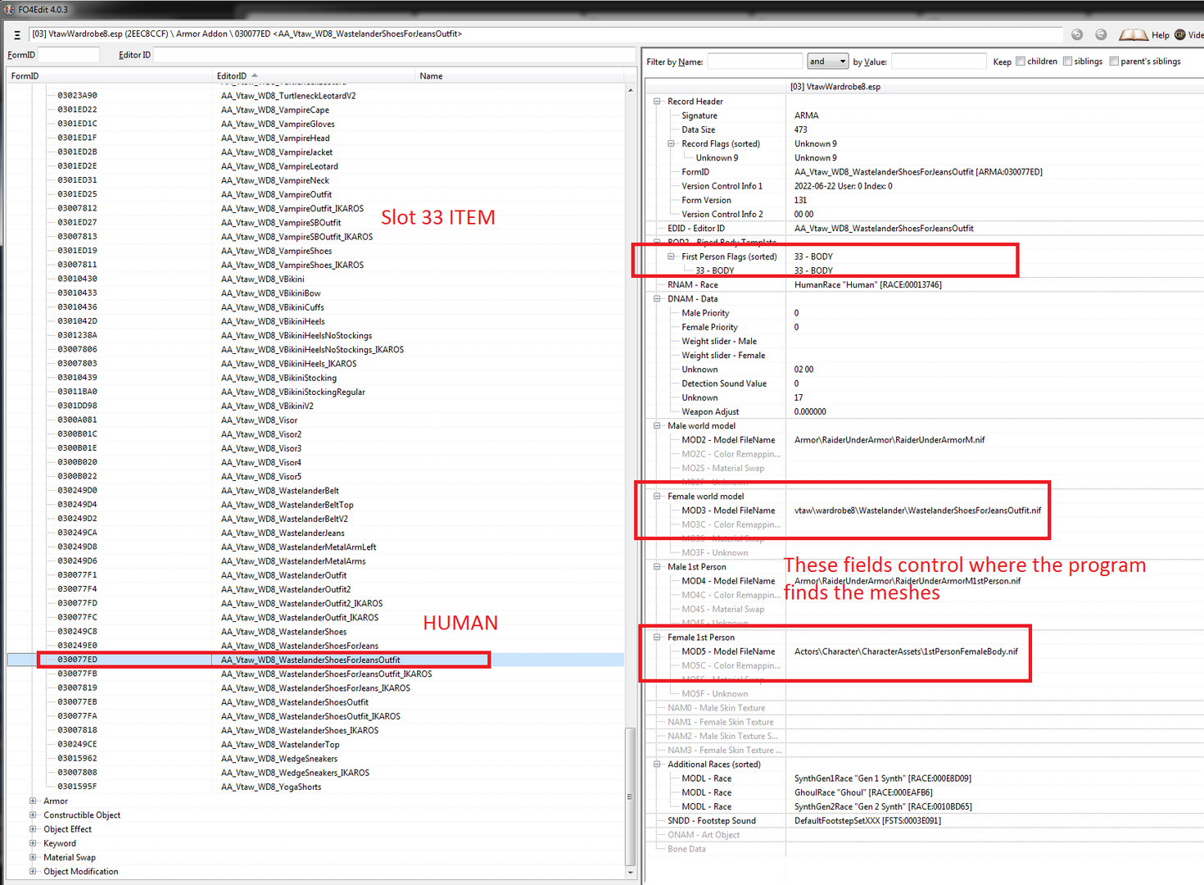Focus the Editor ID search field
1204x885 pixels.
click(x=393, y=55)
